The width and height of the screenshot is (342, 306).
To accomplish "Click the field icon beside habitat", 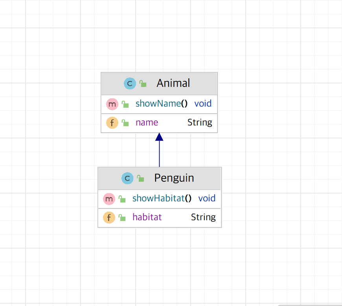I will tap(109, 218).
